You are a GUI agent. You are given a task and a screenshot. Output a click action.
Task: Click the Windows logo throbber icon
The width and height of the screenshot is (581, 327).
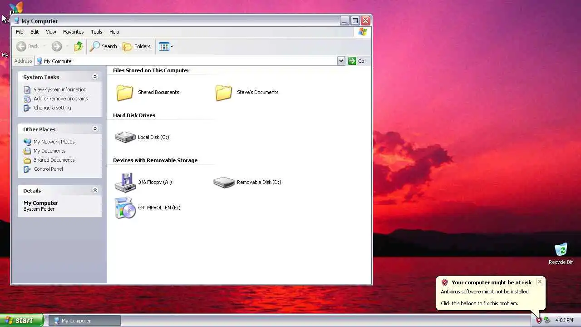[x=362, y=32]
